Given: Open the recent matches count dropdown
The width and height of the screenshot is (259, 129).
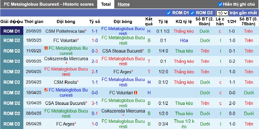Looking at the screenshot, I should (x=222, y=13).
